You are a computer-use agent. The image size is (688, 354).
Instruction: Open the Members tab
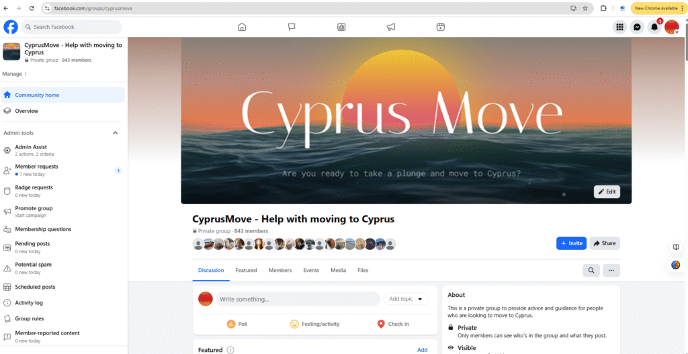pos(280,270)
